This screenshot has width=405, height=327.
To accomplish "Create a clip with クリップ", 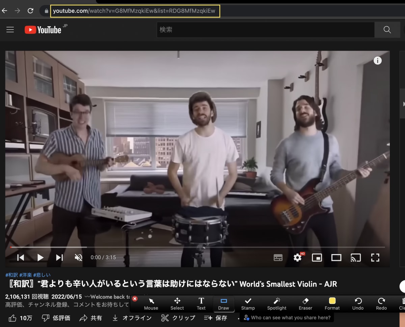I will tap(178, 318).
